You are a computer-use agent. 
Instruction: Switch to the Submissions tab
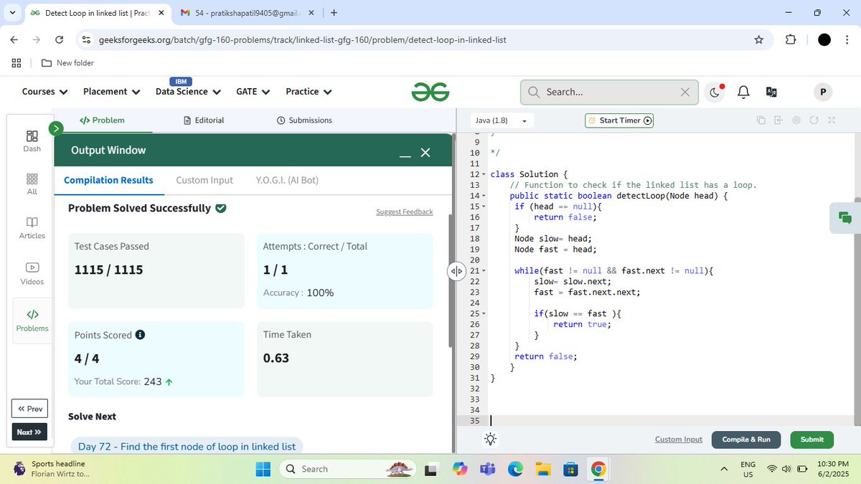point(304,120)
